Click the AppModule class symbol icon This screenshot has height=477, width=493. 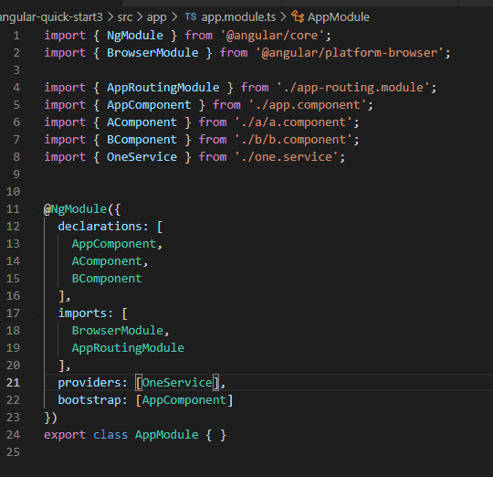coord(298,16)
